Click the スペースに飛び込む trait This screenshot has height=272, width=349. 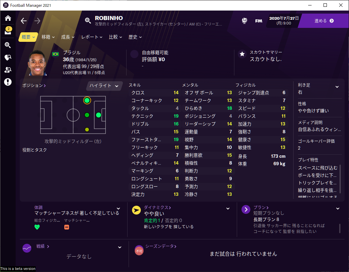(318, 168)
